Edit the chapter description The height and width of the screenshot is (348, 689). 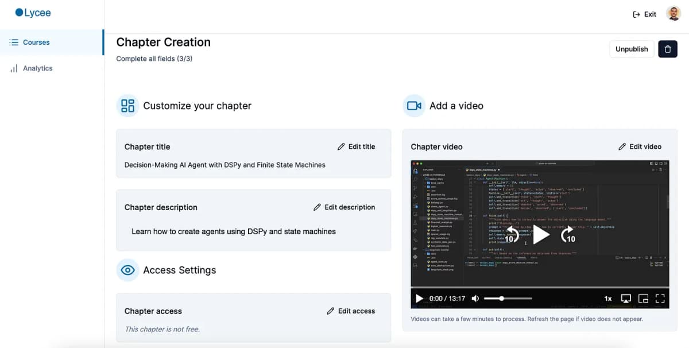344,207
